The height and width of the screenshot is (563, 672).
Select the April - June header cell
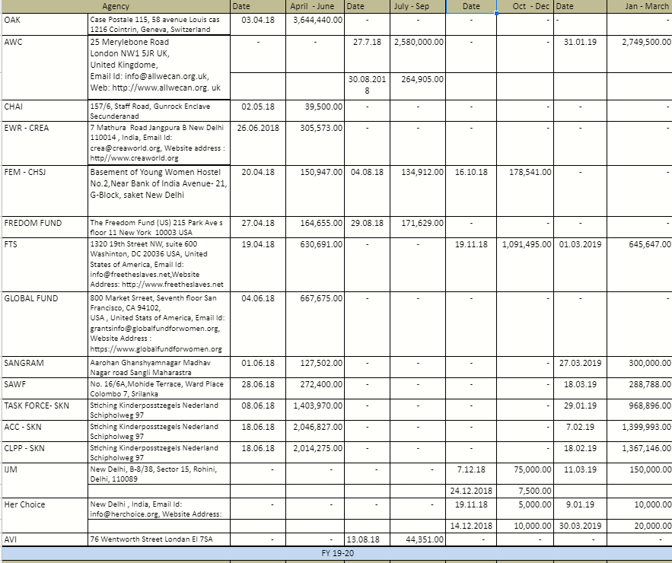click(x=315, y=6)
